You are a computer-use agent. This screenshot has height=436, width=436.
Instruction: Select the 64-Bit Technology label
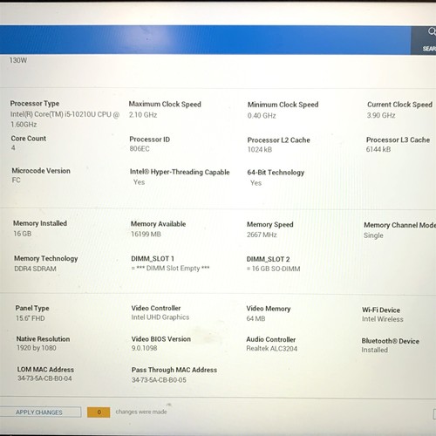(x=276, y=173)
